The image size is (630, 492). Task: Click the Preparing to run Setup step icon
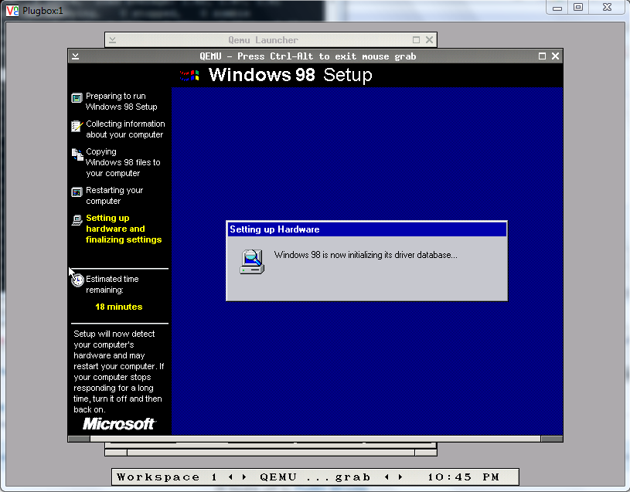coord(77,98)
